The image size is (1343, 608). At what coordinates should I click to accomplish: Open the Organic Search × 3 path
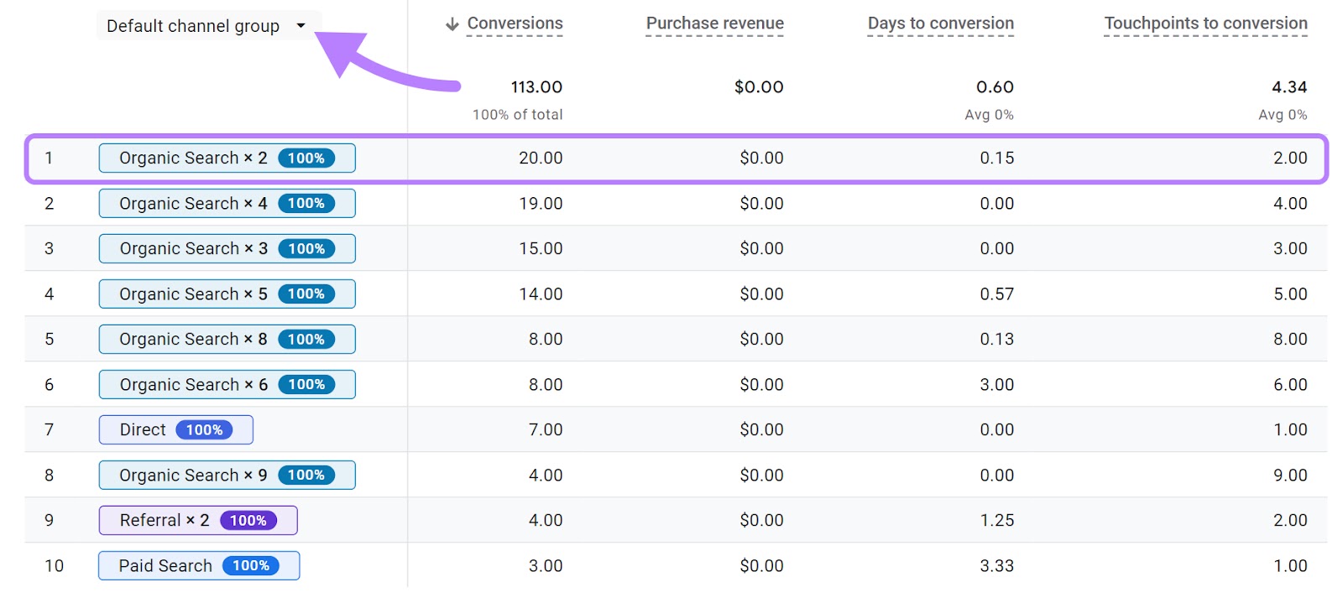tap(192, 248)
